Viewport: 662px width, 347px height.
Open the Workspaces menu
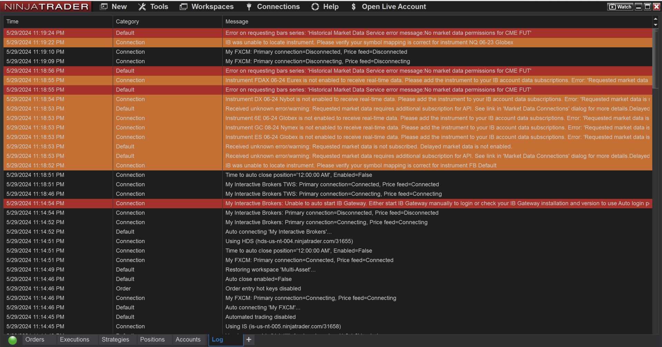(212, 6)
